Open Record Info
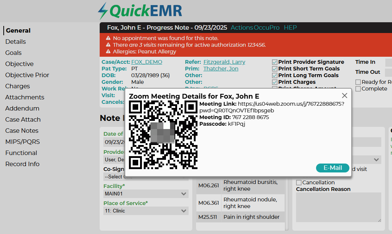 coord(23,164)
